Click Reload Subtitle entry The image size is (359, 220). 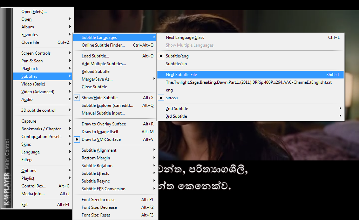click(x=115, y=71)
